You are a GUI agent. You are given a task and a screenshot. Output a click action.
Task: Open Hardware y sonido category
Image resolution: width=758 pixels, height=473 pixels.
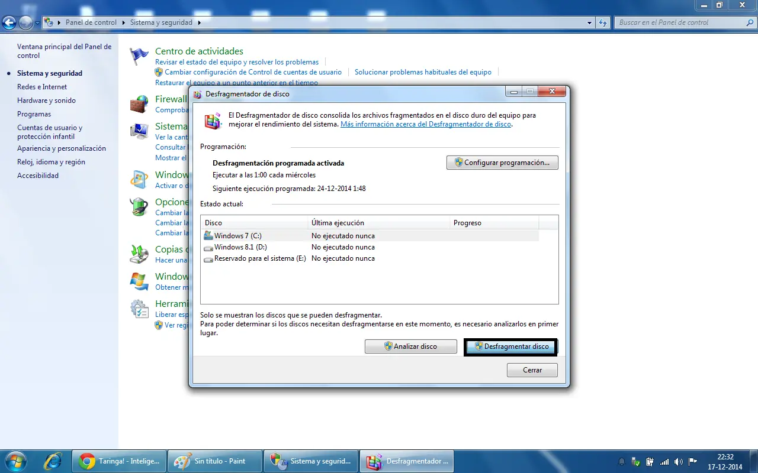coord(46,101)
